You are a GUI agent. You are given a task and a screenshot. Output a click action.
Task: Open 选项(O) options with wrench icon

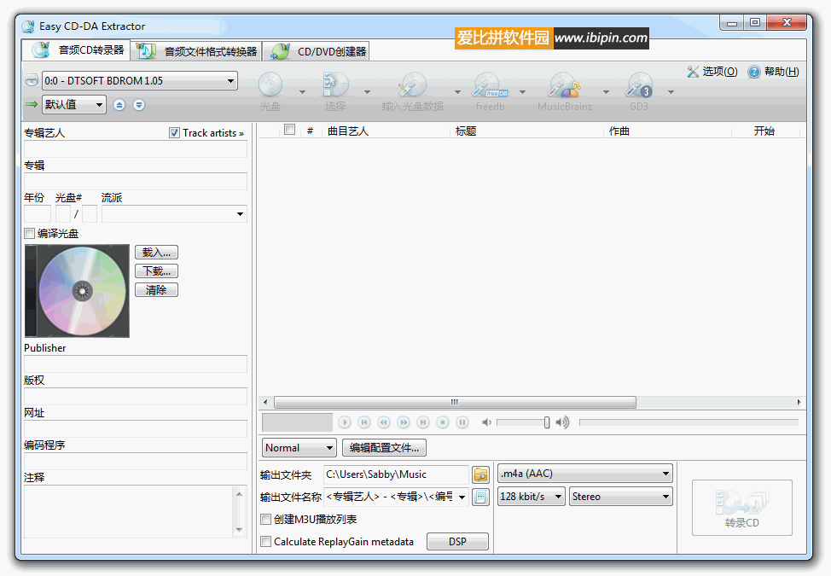[712, 72]
